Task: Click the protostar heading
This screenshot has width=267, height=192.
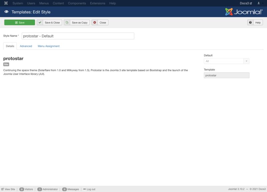Action: (13, 58)
